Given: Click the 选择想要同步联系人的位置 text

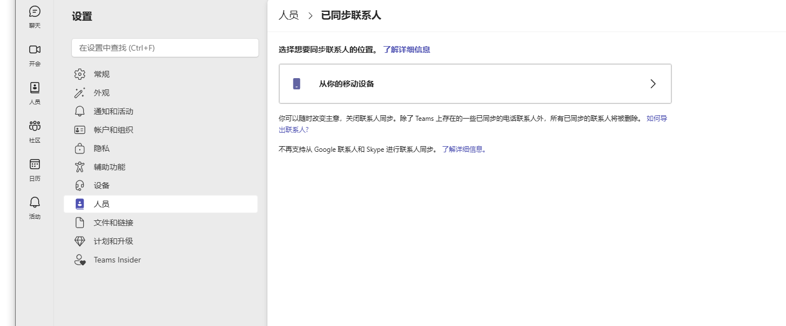Looking at the screenshot, I should pyautogui.click(x=328, y=49).
